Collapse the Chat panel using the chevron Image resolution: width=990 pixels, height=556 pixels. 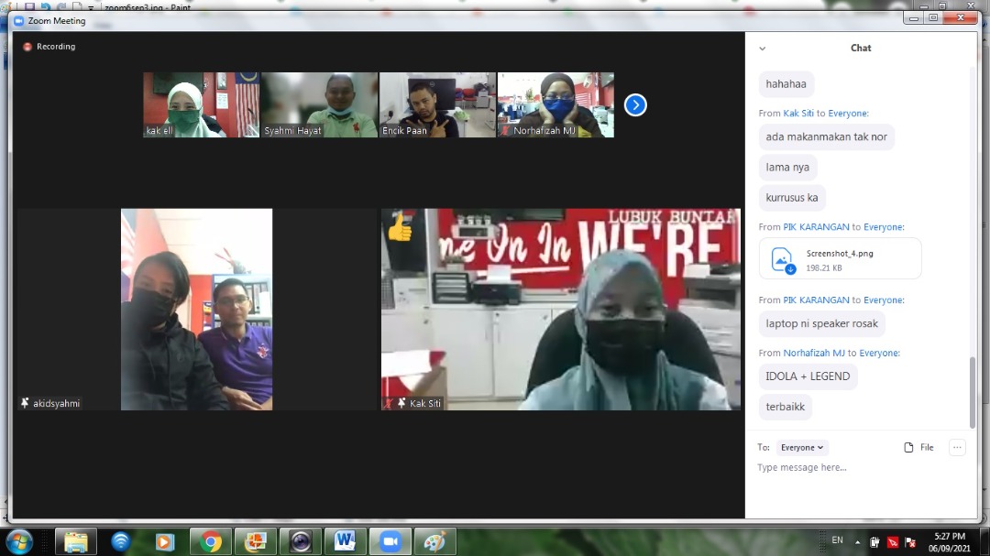[762, 48]
